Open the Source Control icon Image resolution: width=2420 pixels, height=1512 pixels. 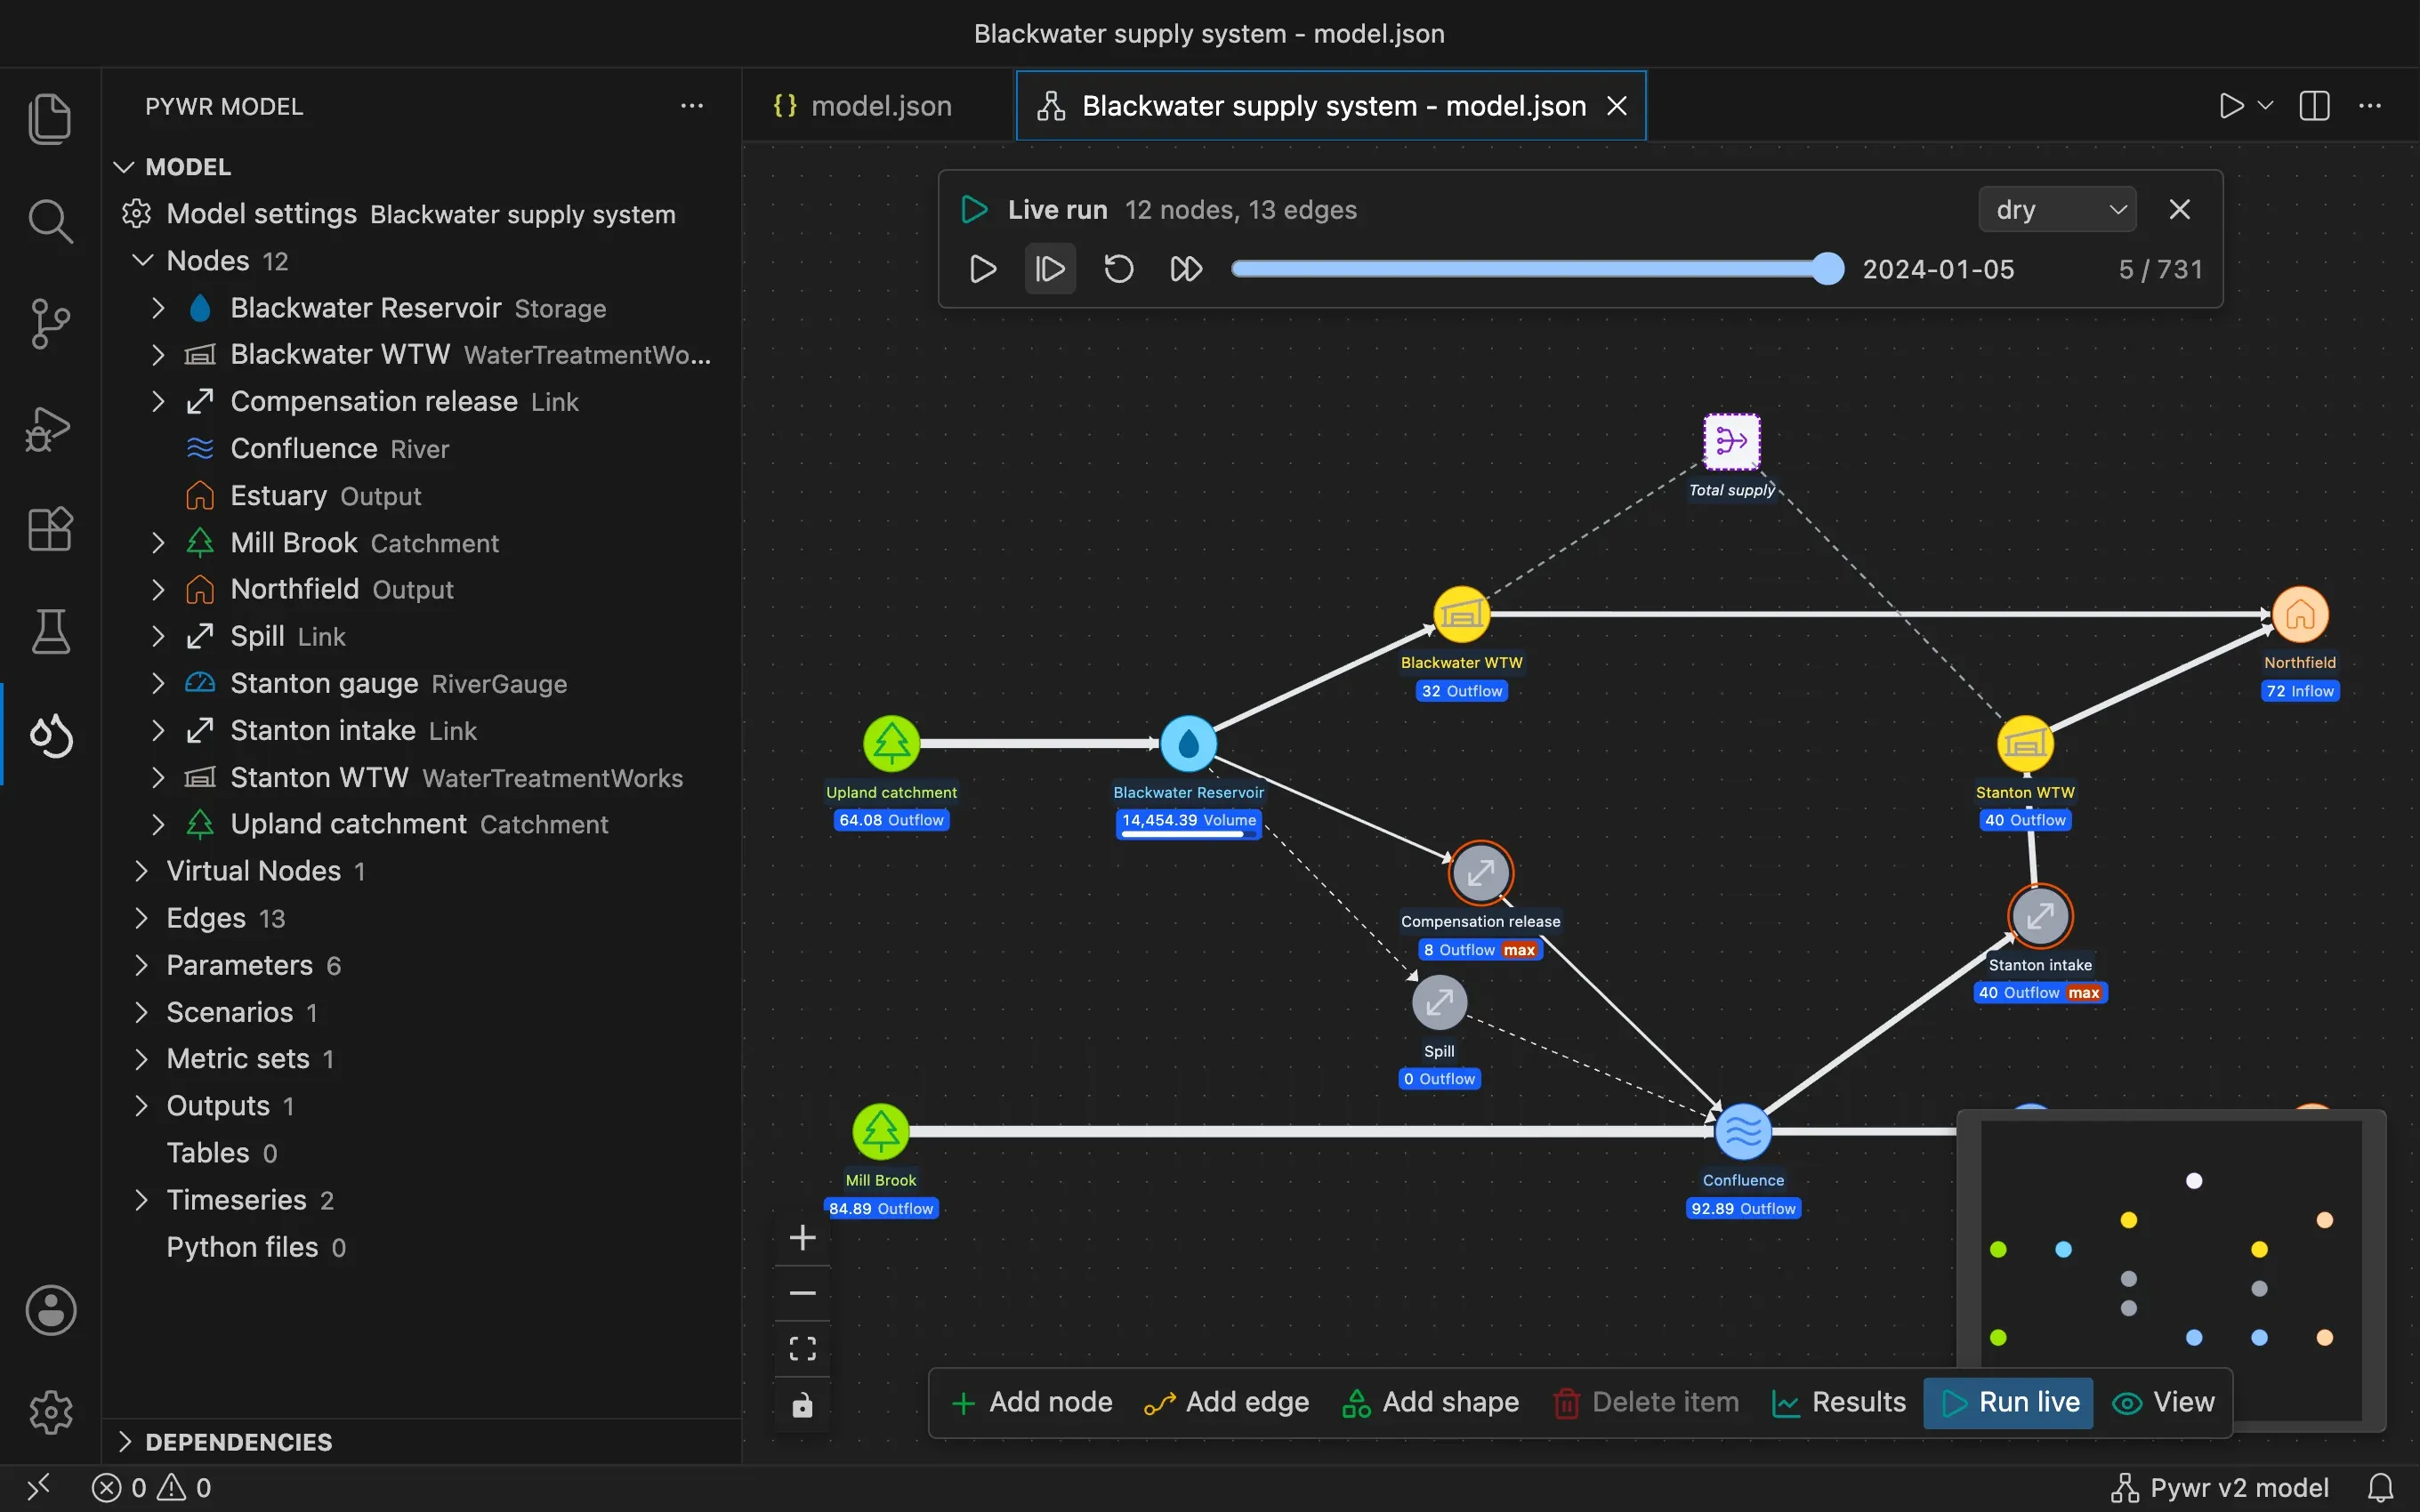coord(50,324)
